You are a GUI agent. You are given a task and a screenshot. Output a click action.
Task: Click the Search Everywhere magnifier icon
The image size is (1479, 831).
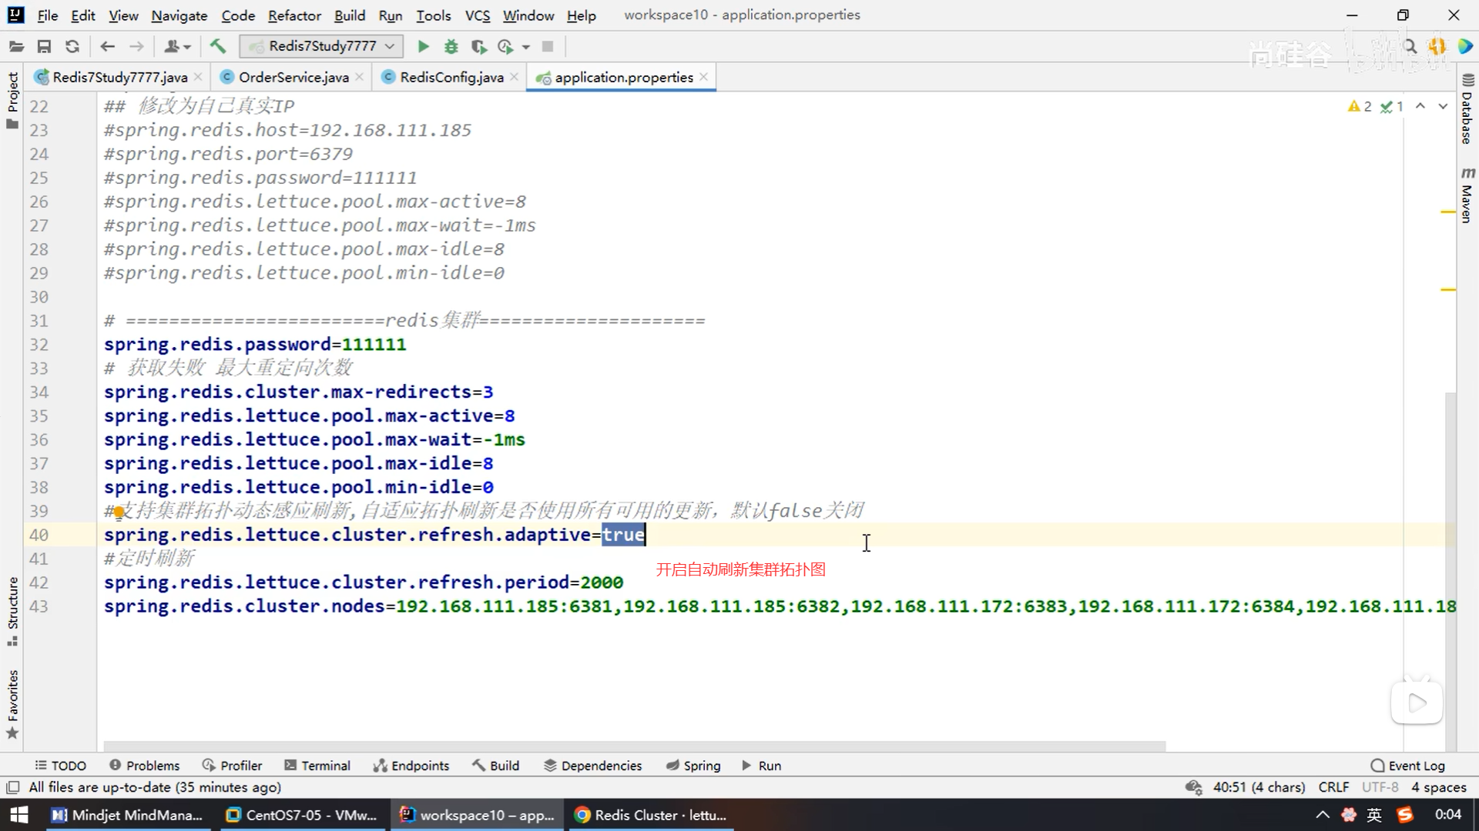[x=1410, y=47]
